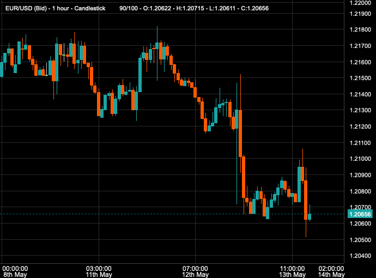Viewport: 376px width, 278px height.
Task: Click the 1.21900 price axis label
Action: 360,14
